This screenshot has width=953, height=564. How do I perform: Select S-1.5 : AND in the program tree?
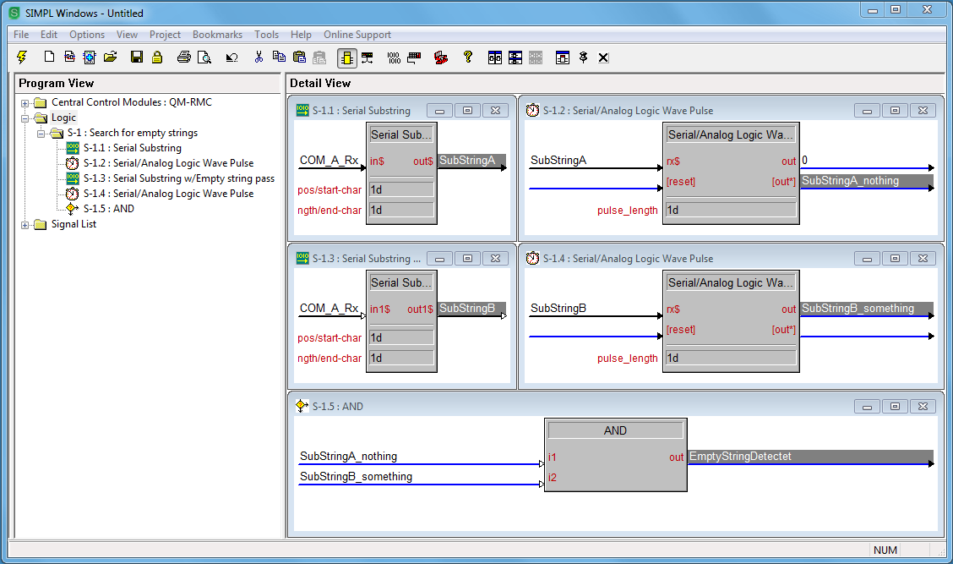(108, 209)
